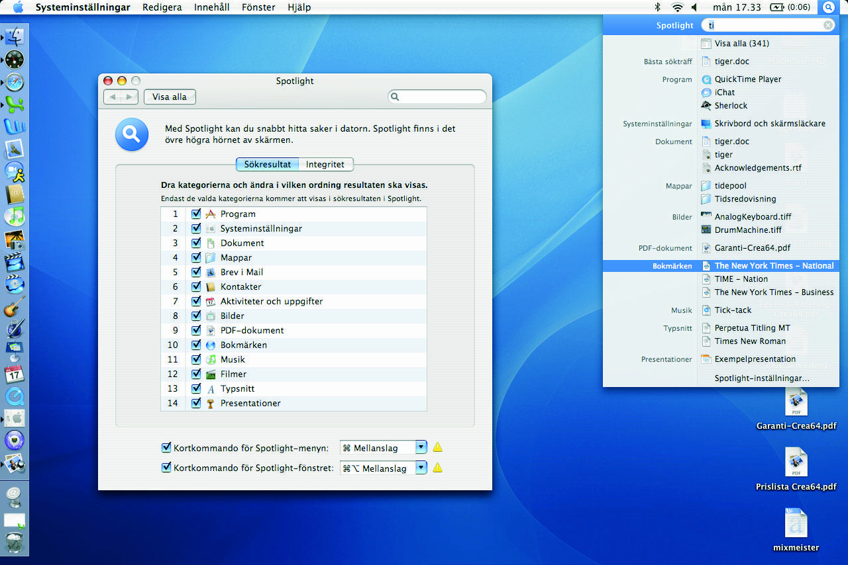The height and width of the screenshot is (565, 848).
Task: Open the Fönster menu
Action: [258, 7]
